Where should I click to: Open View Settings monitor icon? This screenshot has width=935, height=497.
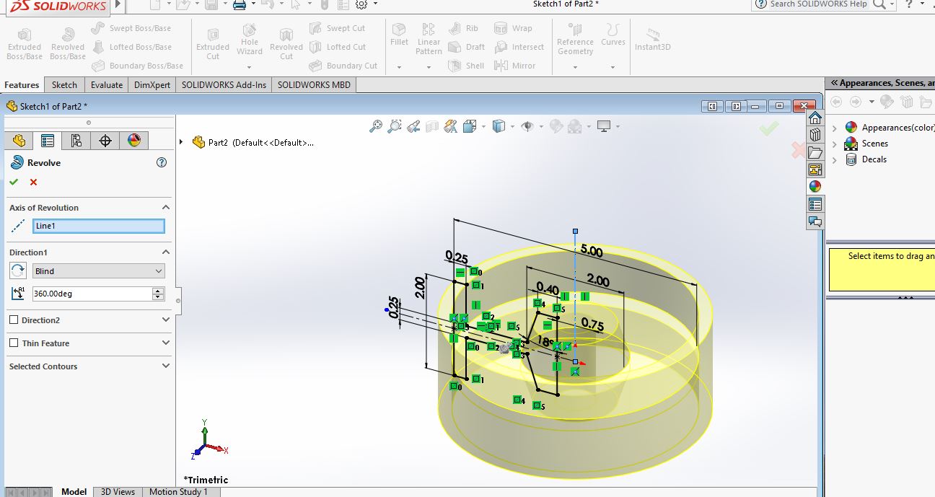click(604, 126)
